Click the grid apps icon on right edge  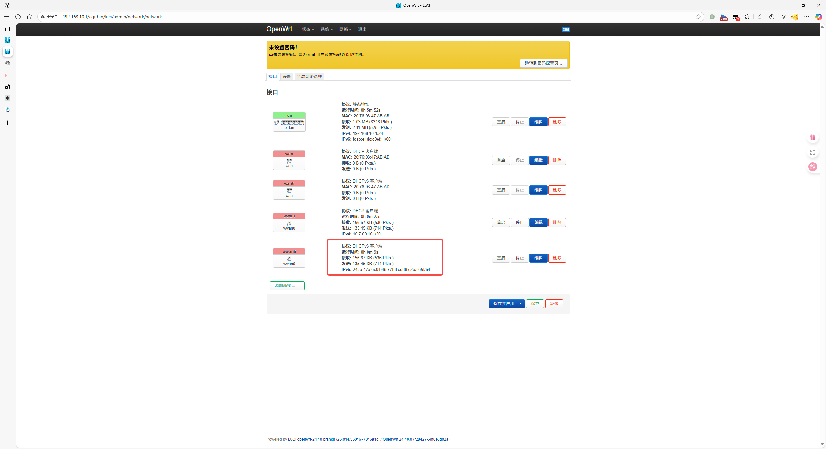[x=813, y=152]
